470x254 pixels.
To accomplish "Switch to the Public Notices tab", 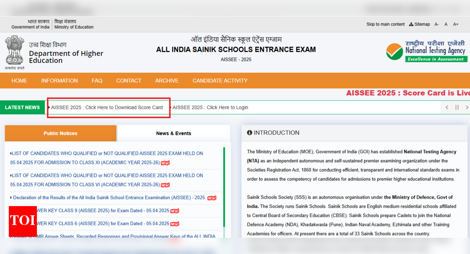I will click(x=61, y=133).
